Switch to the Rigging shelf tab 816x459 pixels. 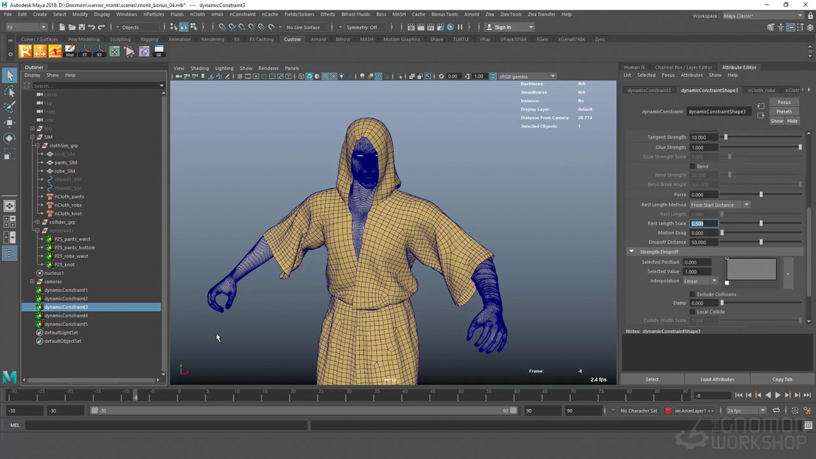(x=149, y=40)
